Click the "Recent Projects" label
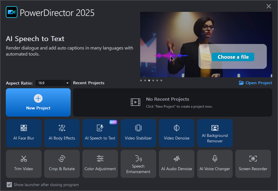 click(x=89, y=83)
